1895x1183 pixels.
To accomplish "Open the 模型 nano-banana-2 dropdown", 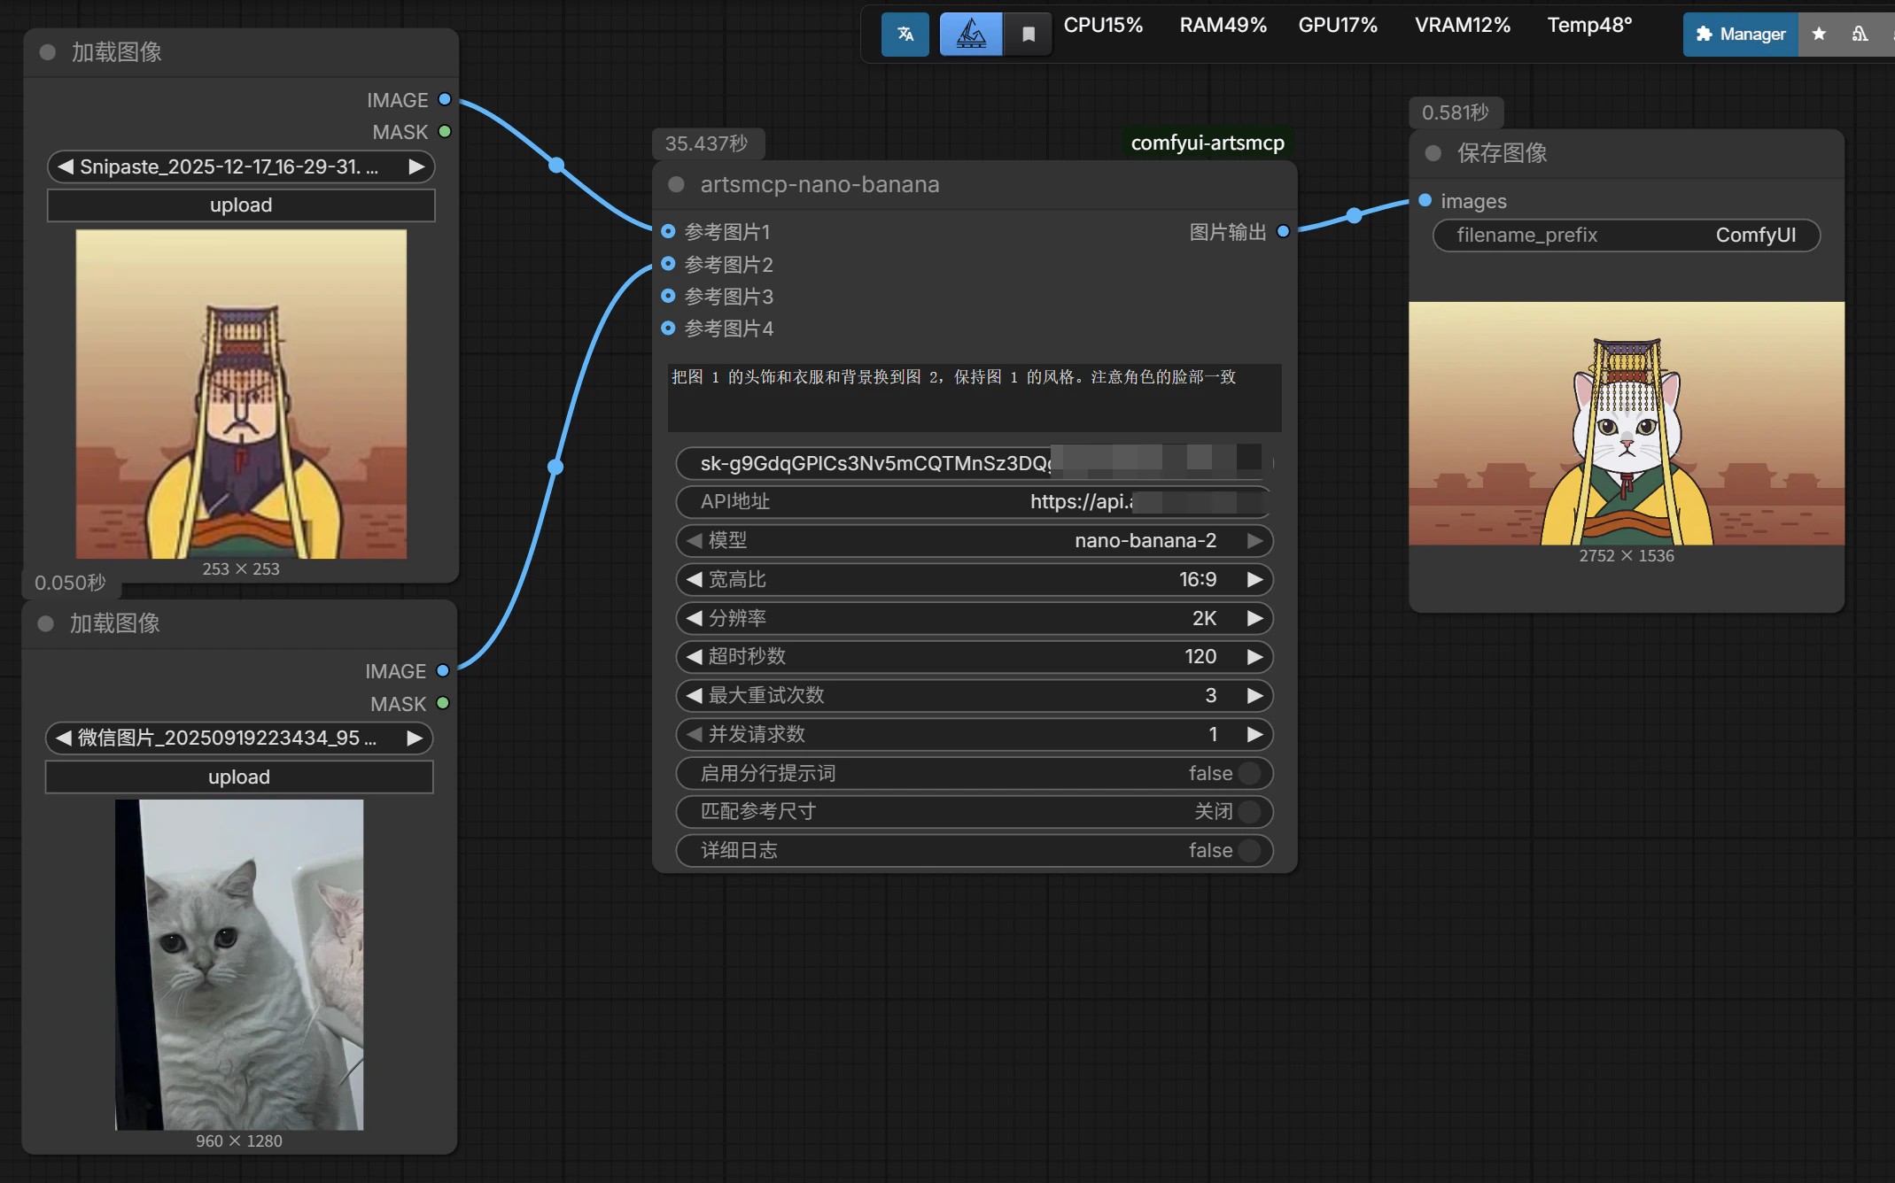I will pos(974,540).
